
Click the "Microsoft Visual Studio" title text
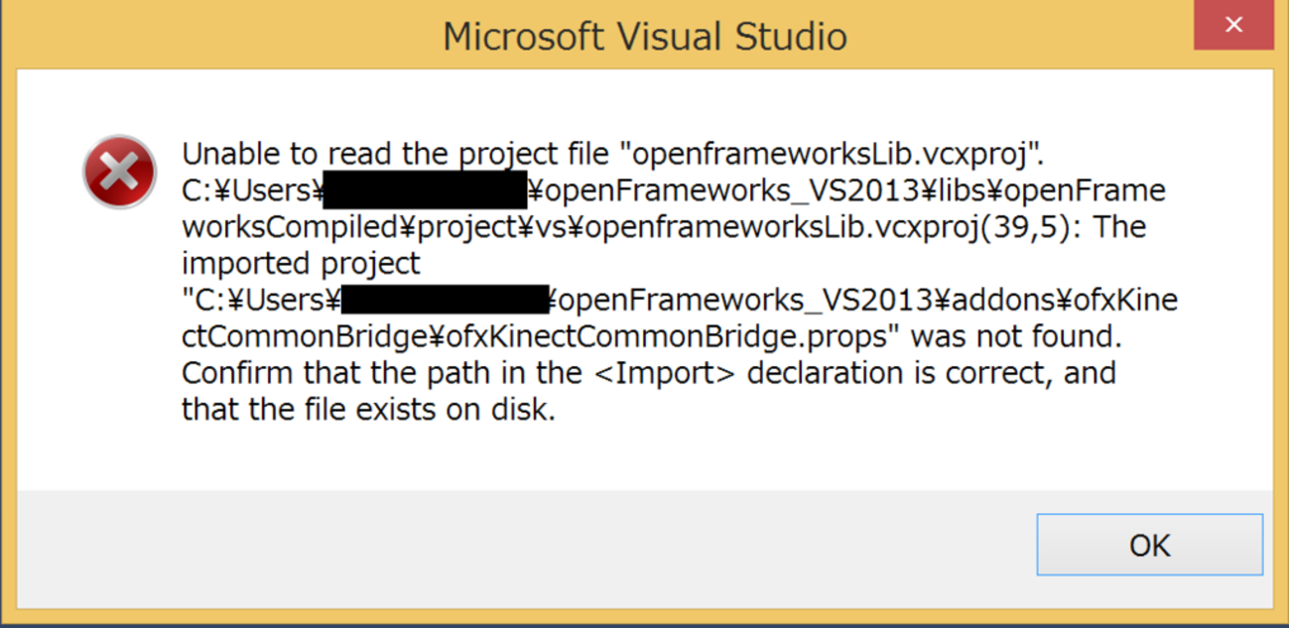644,37
